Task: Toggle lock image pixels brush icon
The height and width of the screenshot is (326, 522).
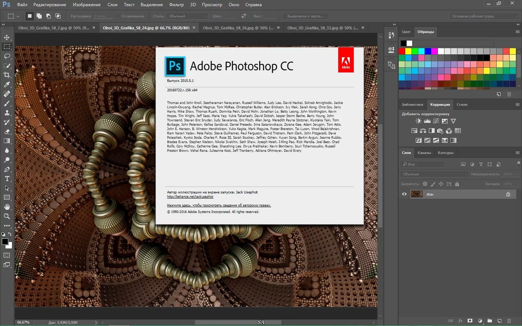Action: coord(433,184)
